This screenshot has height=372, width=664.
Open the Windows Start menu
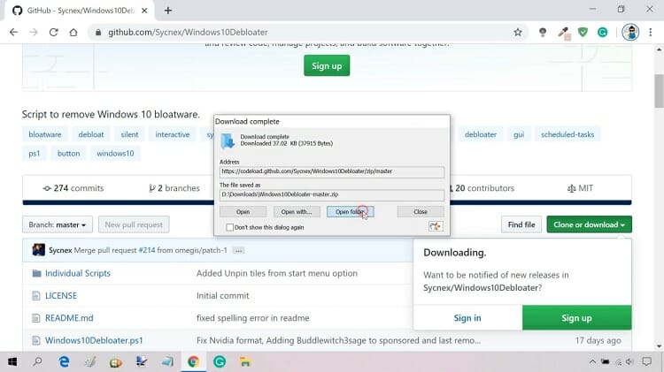12,362
